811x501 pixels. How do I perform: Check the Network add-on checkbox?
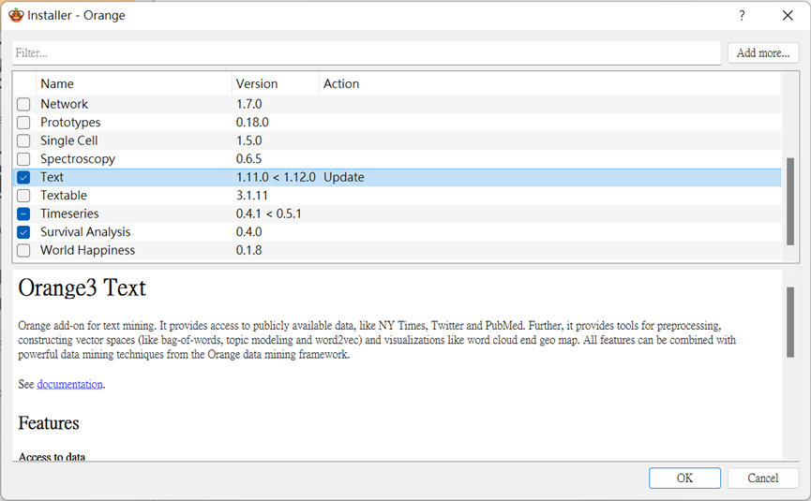click(23, 104)
